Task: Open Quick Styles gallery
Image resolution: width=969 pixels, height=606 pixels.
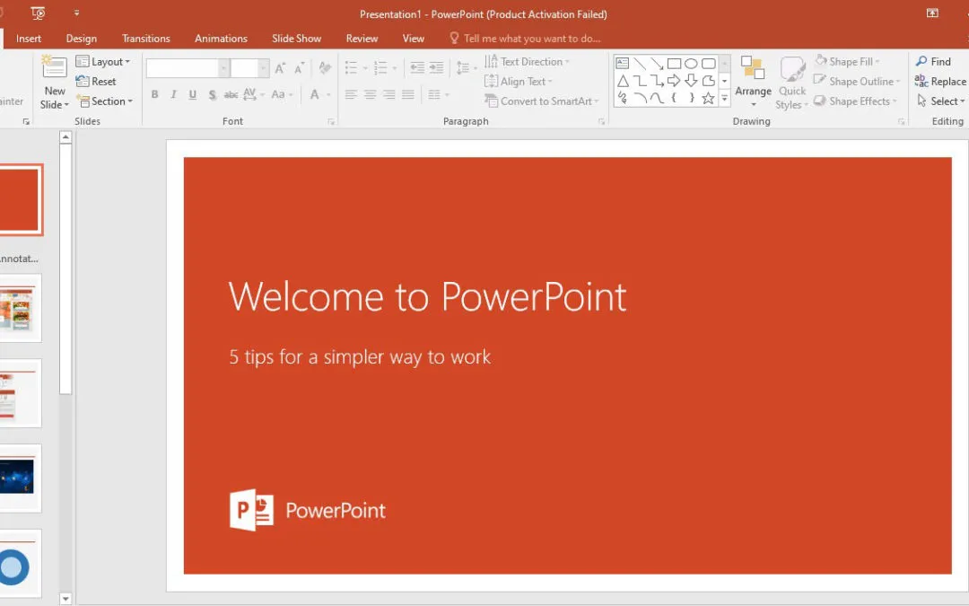Action: [x=791, y=83]
